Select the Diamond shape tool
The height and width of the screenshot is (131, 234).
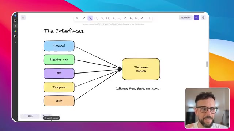click(102, 18)
